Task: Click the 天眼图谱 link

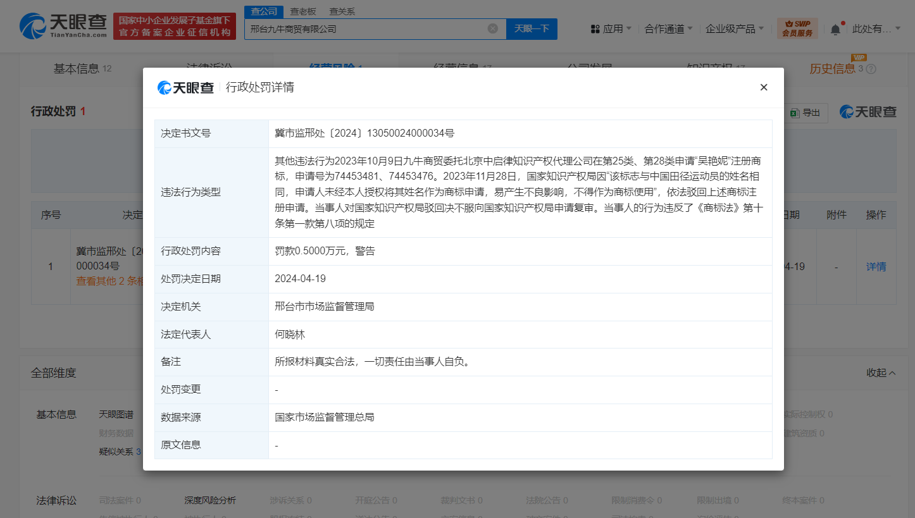Action: tap(116, 414)
